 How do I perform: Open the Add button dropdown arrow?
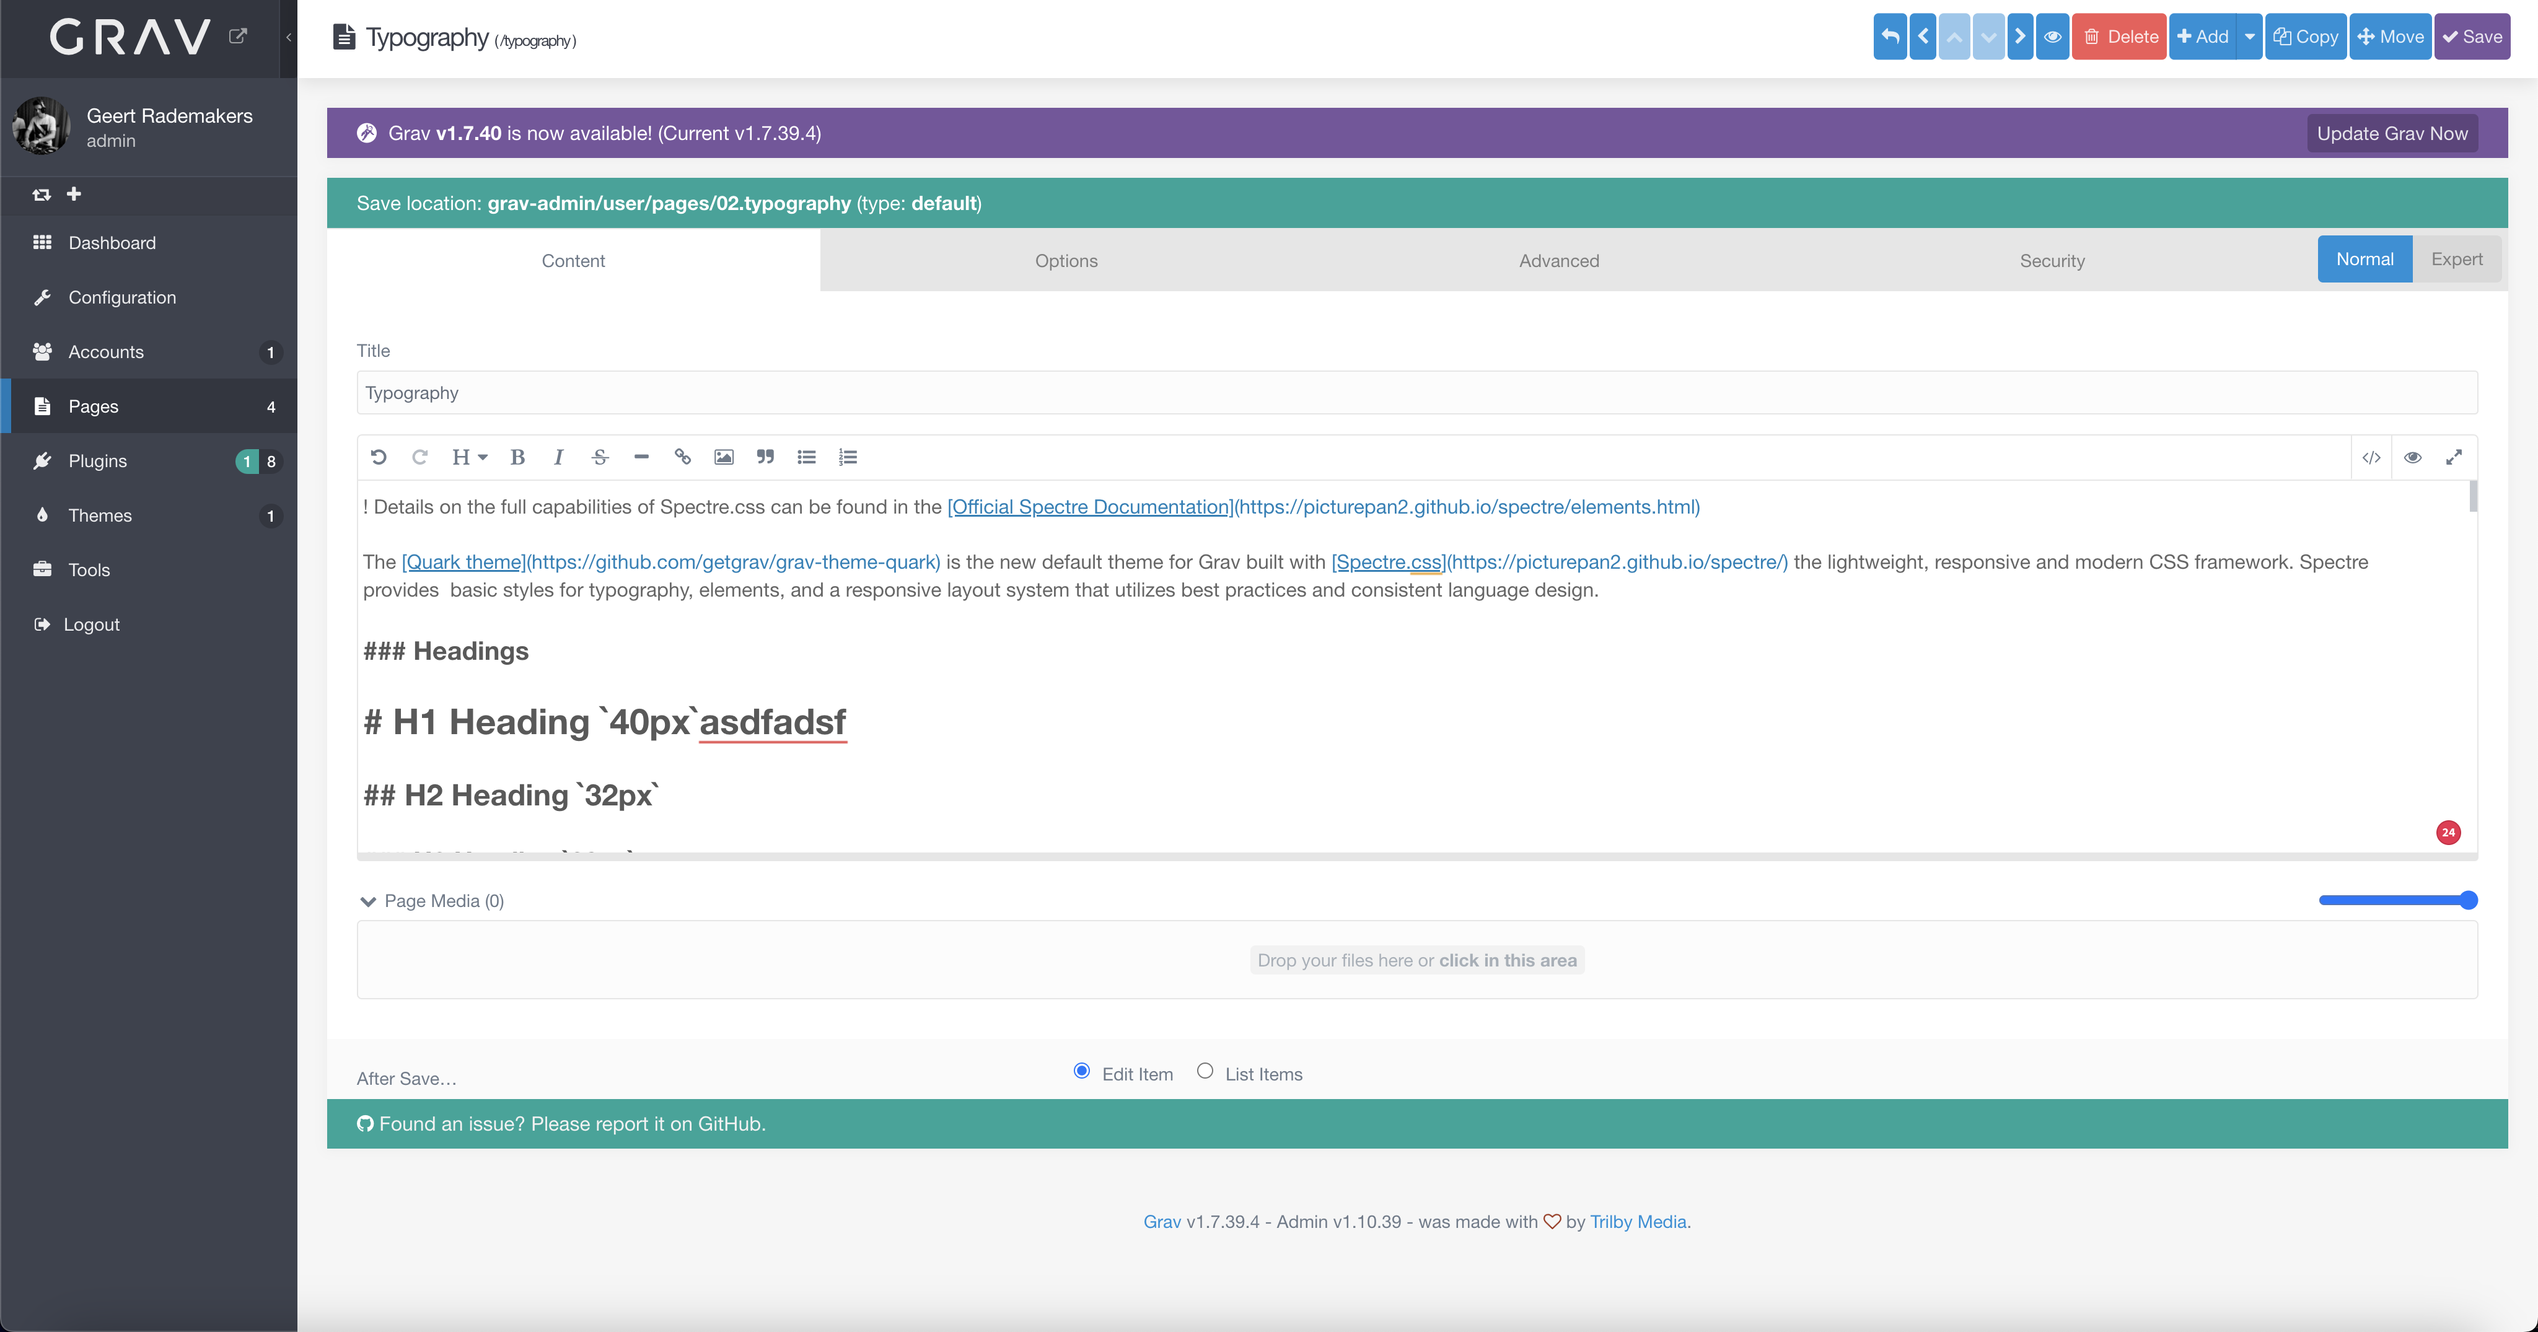pyautogui.click(x=2249, y=37)
